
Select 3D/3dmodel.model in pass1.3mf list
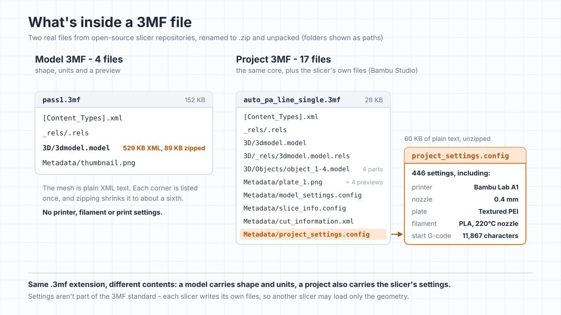pos(76,148)
